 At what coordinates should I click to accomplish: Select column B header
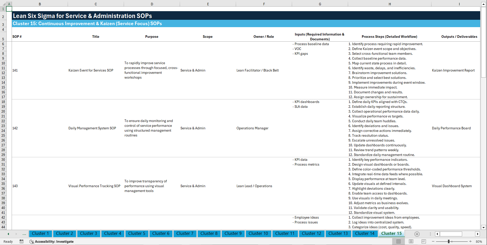tap(40, 4)
